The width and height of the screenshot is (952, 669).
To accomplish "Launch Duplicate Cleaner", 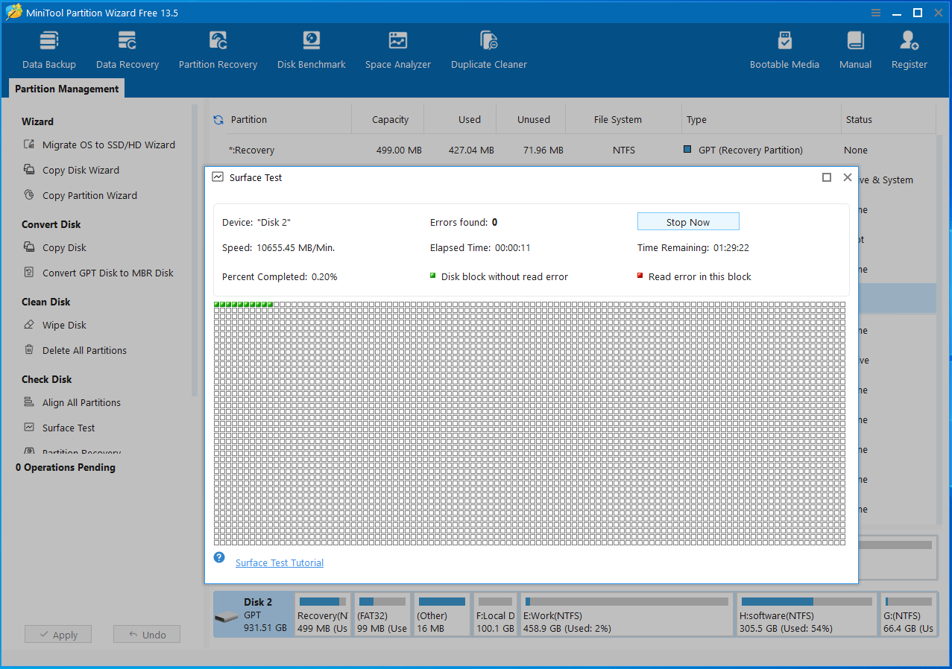I will (489, 50).
